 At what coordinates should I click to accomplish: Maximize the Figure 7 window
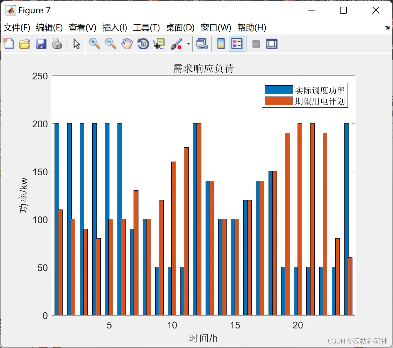point(343,10)
